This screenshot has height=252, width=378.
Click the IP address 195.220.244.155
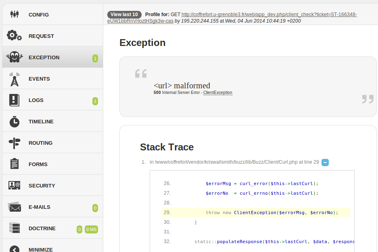tap(200, 21)
